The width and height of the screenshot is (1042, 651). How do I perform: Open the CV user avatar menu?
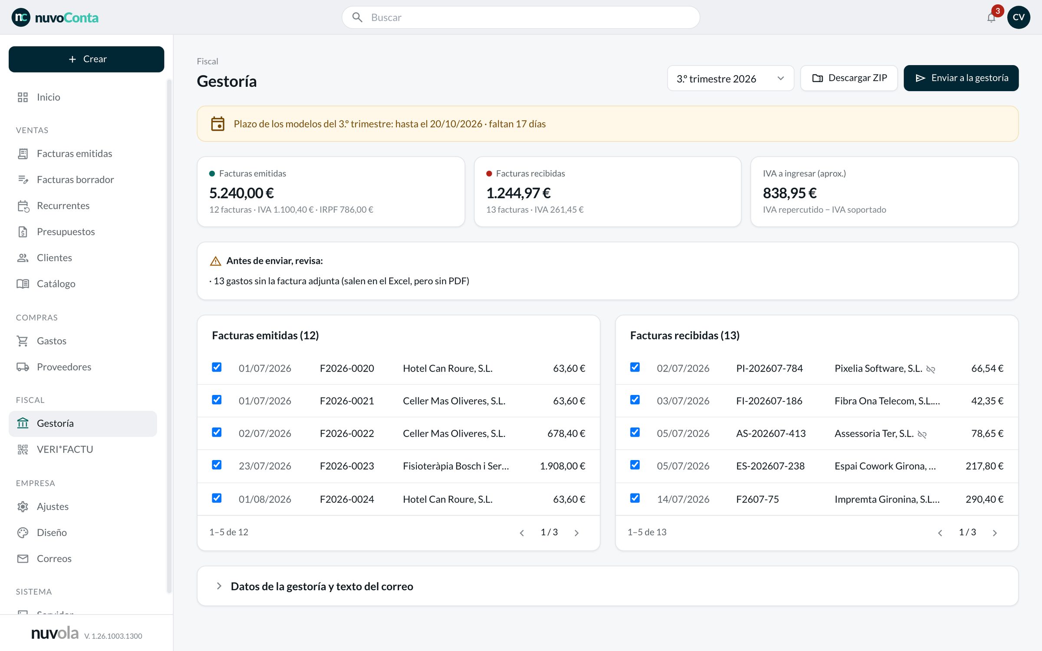click(1019, 17)
